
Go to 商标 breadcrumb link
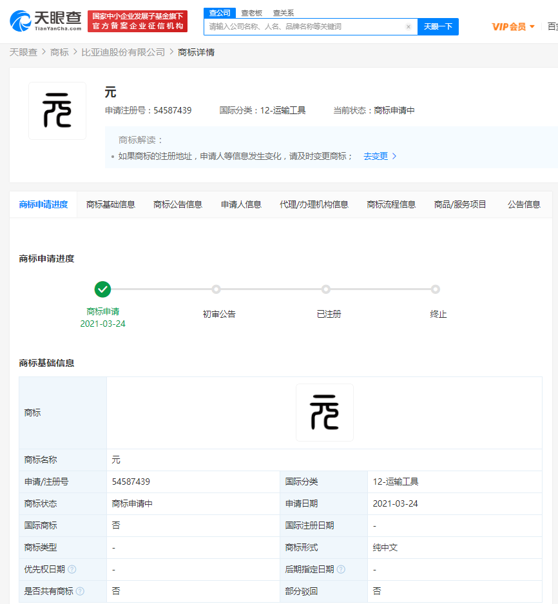[59, 52]
